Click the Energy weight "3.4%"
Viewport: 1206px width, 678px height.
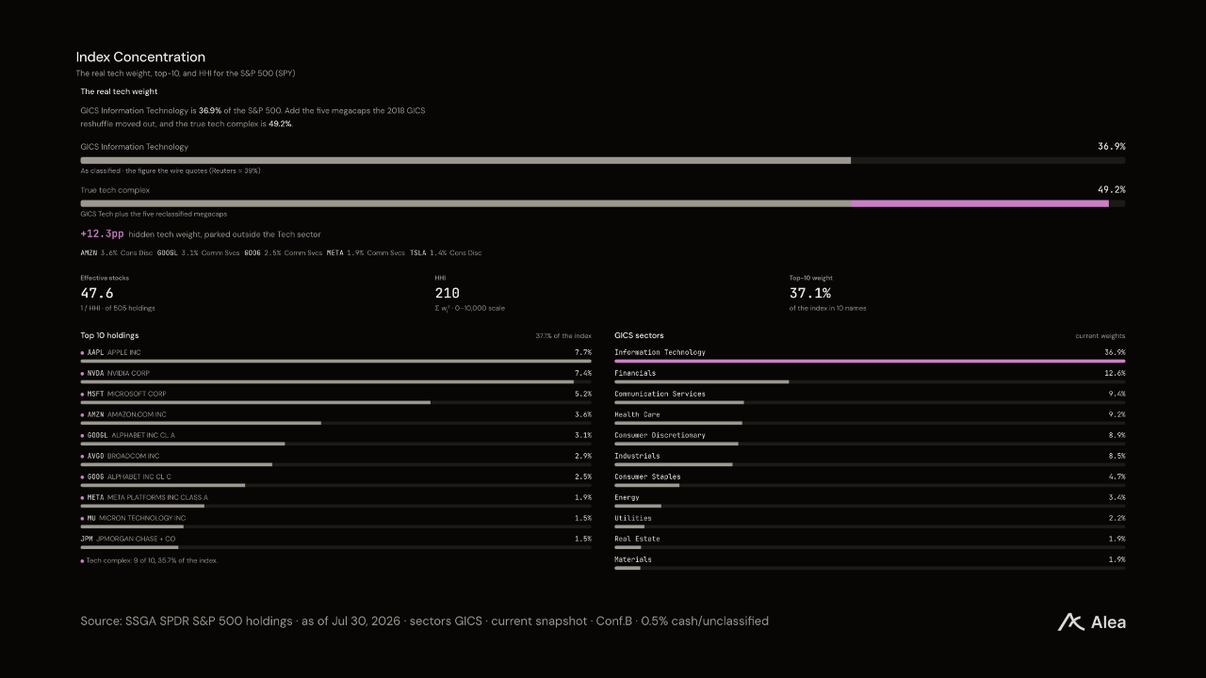tap(1116, 497)
